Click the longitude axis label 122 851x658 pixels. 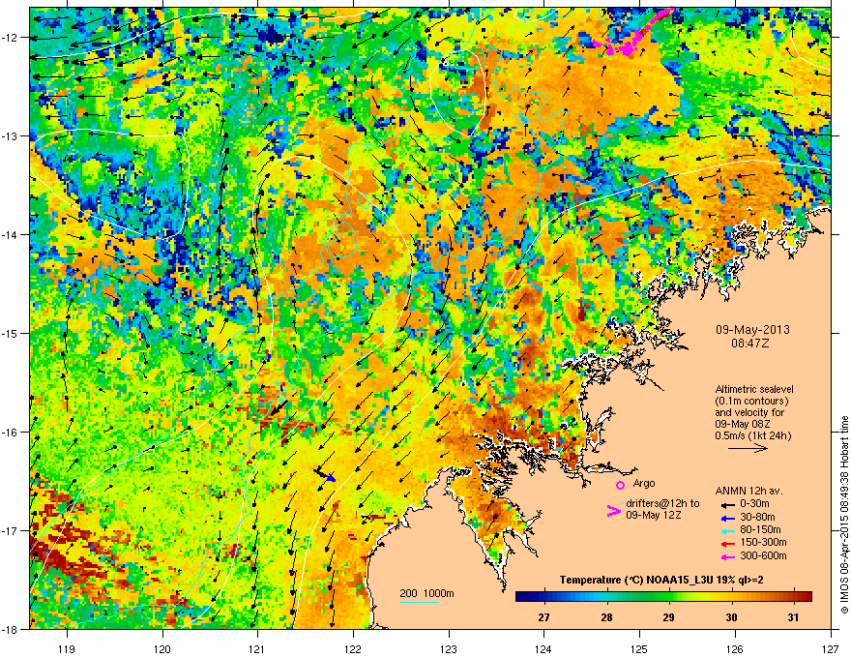pos(353,648)
